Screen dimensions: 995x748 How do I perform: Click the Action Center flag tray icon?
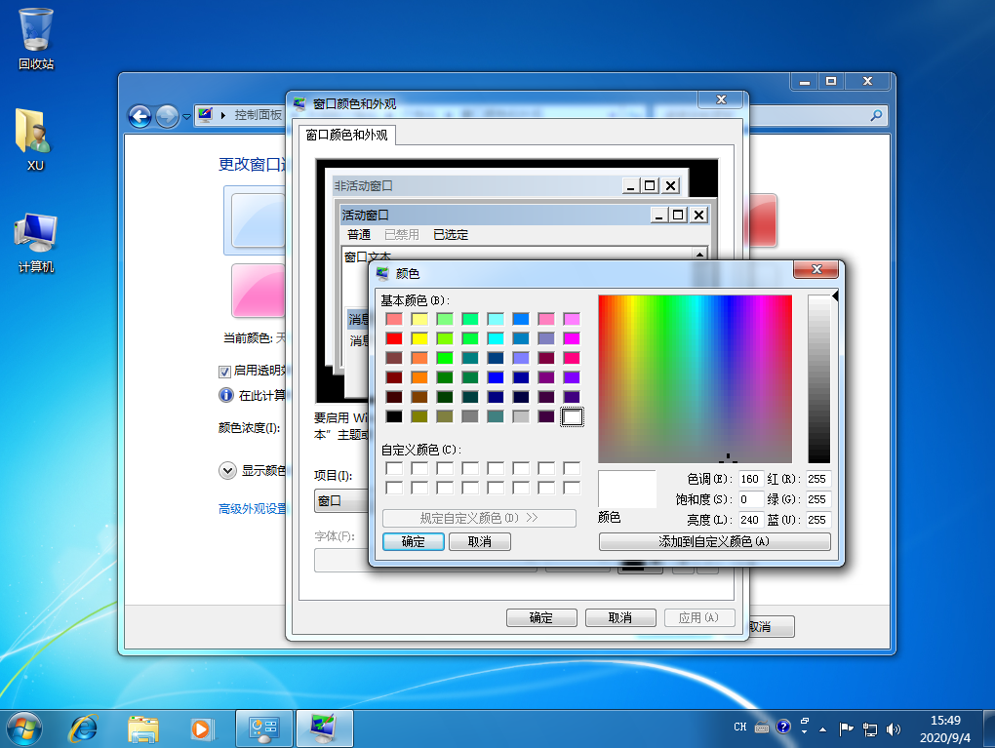click(846, 728)
